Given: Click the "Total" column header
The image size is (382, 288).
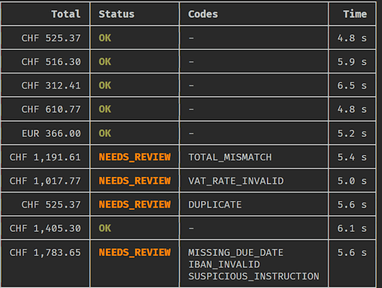Looking at the screenshot, I should pyautogui.click(x=66, y=14).
